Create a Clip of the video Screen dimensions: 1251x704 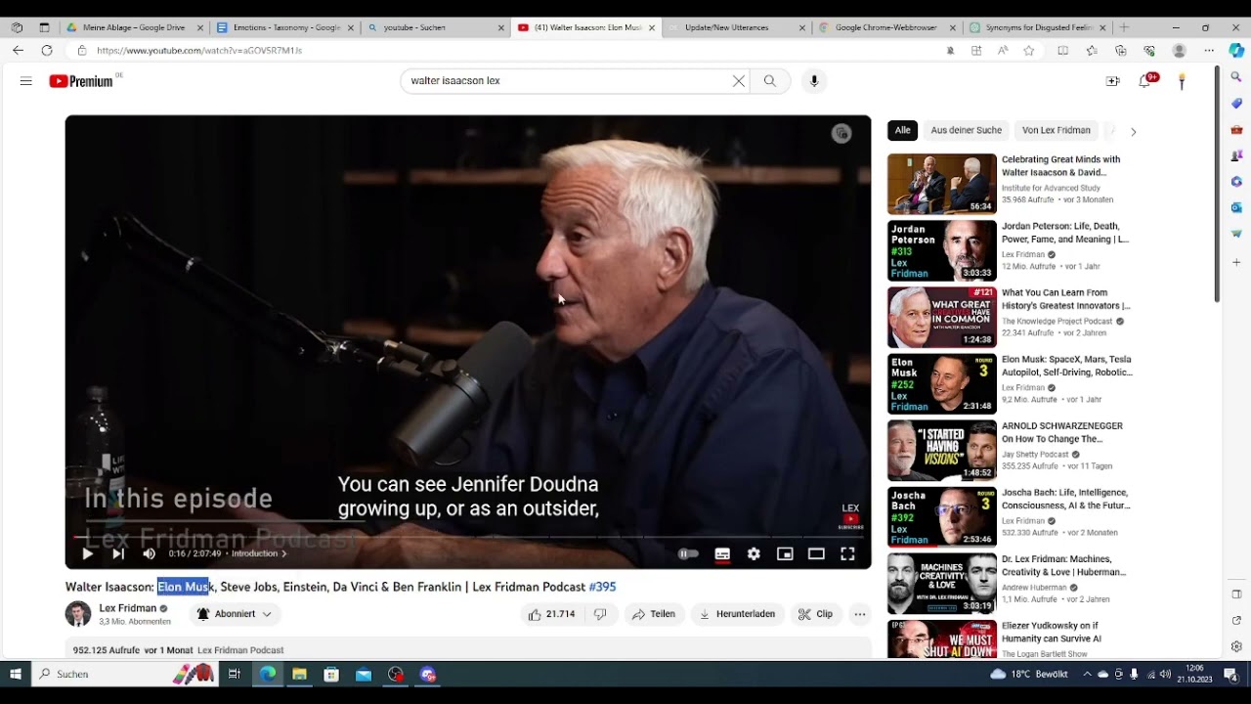(816, 614)
